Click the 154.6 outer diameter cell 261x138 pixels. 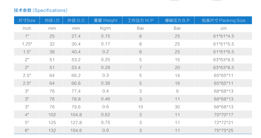click(x=76, y=130)
